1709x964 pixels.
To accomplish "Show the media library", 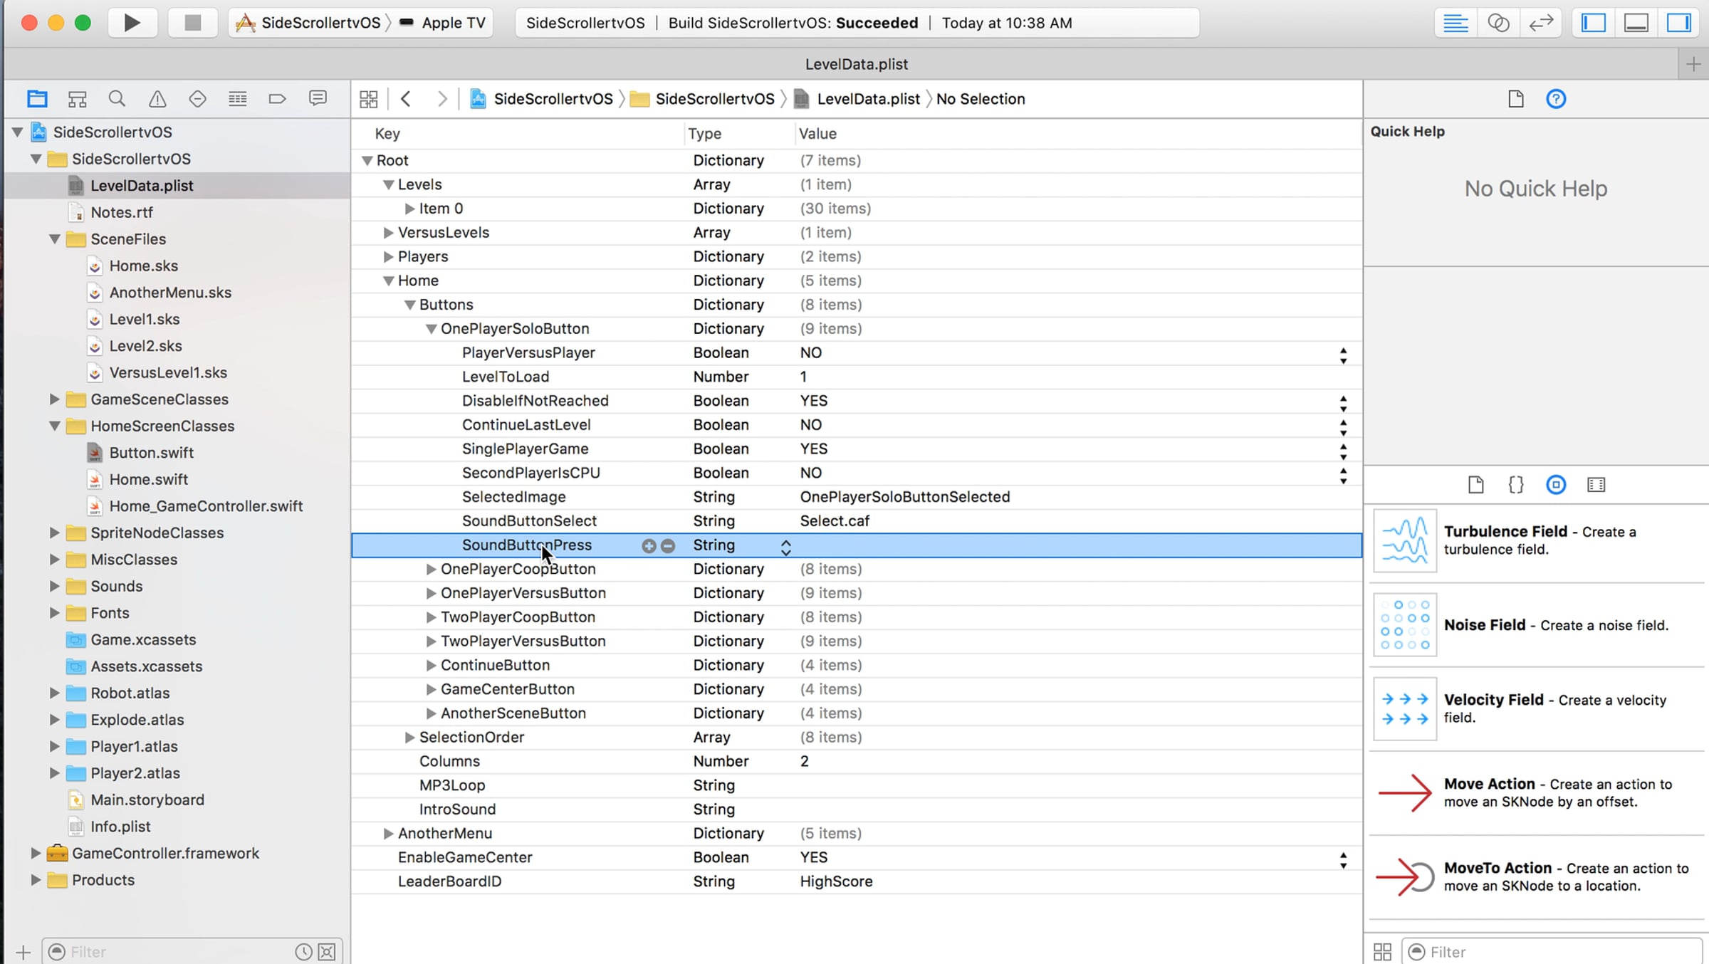I will tap(1596, 485).
